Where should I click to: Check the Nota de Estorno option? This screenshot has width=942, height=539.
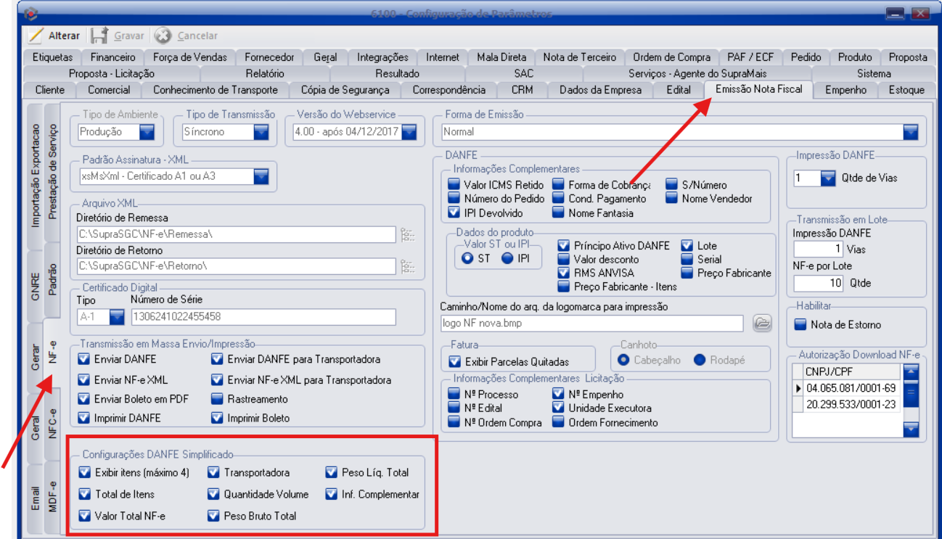[x=800, y=325]
